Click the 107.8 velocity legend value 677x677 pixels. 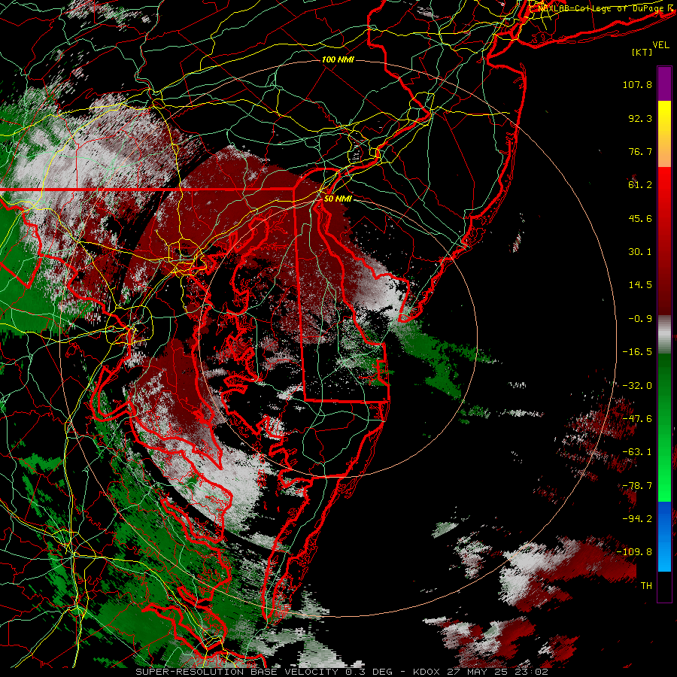(637, 84)
